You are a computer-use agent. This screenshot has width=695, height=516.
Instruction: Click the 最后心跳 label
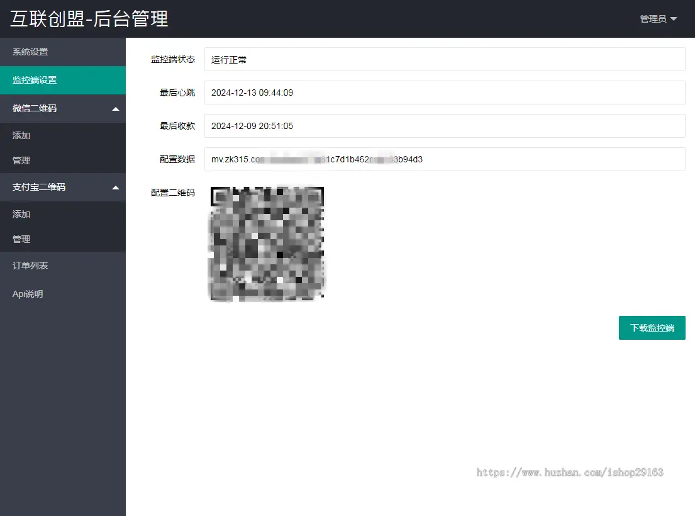(177, 93)
